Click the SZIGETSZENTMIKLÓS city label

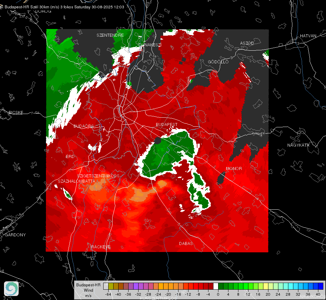point(98,176)
